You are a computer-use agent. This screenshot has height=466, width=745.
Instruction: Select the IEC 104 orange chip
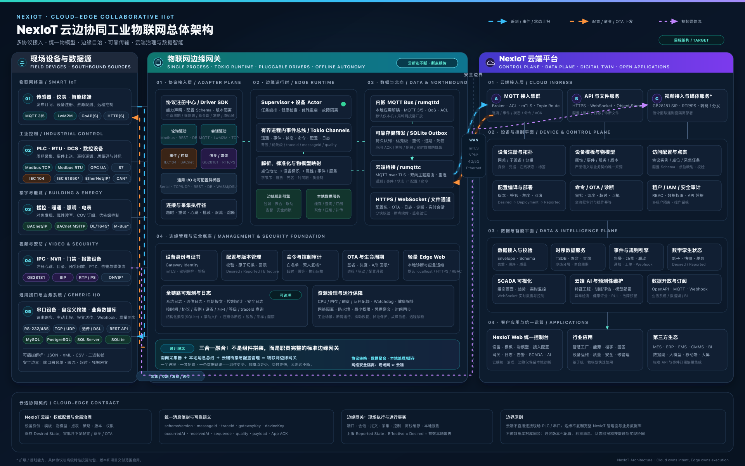pos(37,178)
